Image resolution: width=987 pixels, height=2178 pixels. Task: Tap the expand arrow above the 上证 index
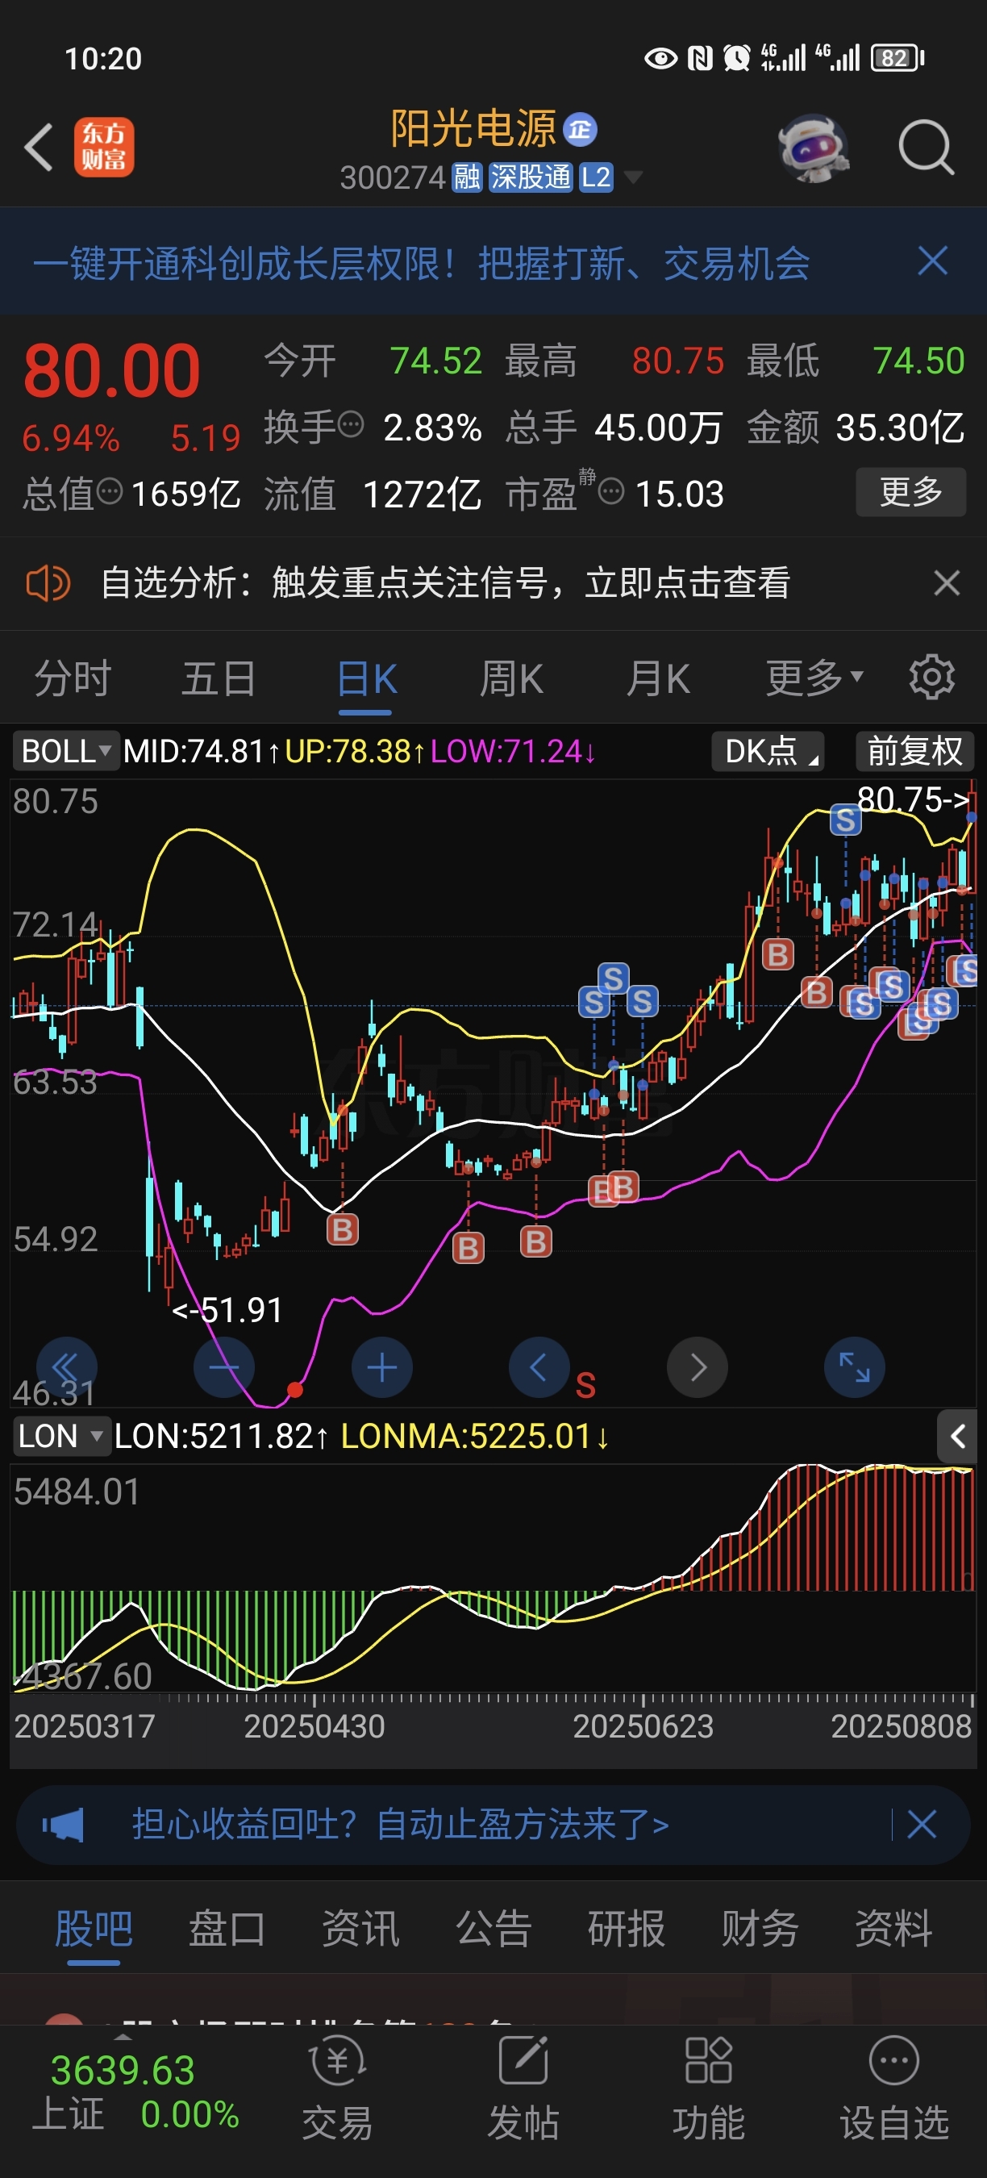coord(123,2037)
